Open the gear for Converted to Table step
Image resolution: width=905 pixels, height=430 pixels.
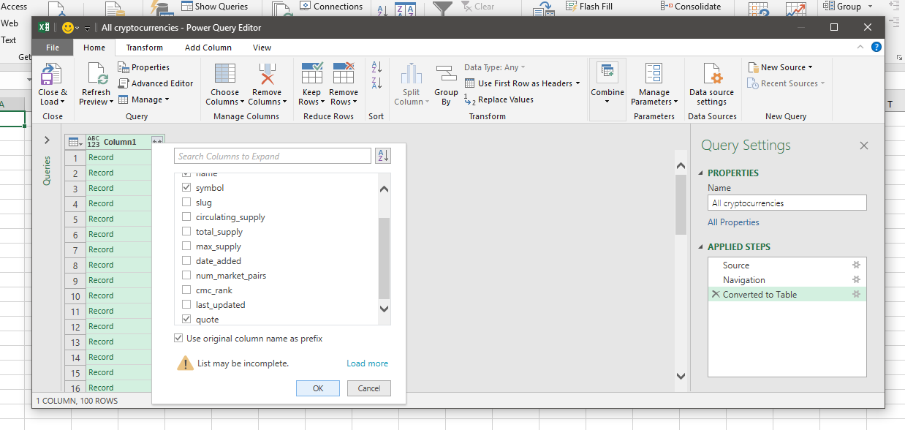(857, 294)
